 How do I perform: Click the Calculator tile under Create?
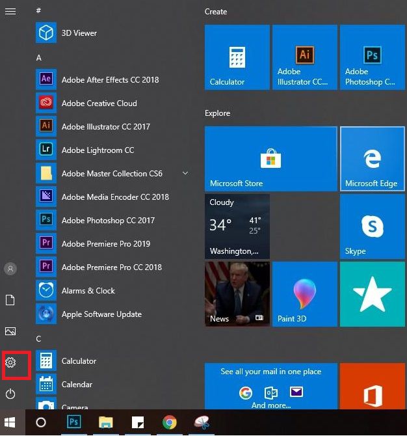tap(237, 57)
